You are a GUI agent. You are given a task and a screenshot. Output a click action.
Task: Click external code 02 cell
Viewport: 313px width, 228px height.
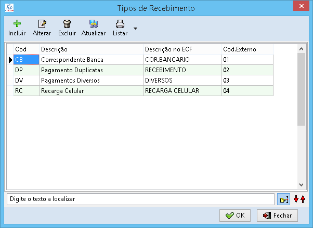click(x=247, y=70)
